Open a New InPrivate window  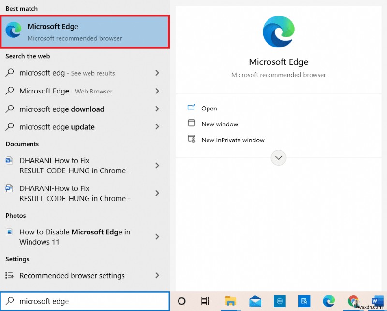pos(232,140)
